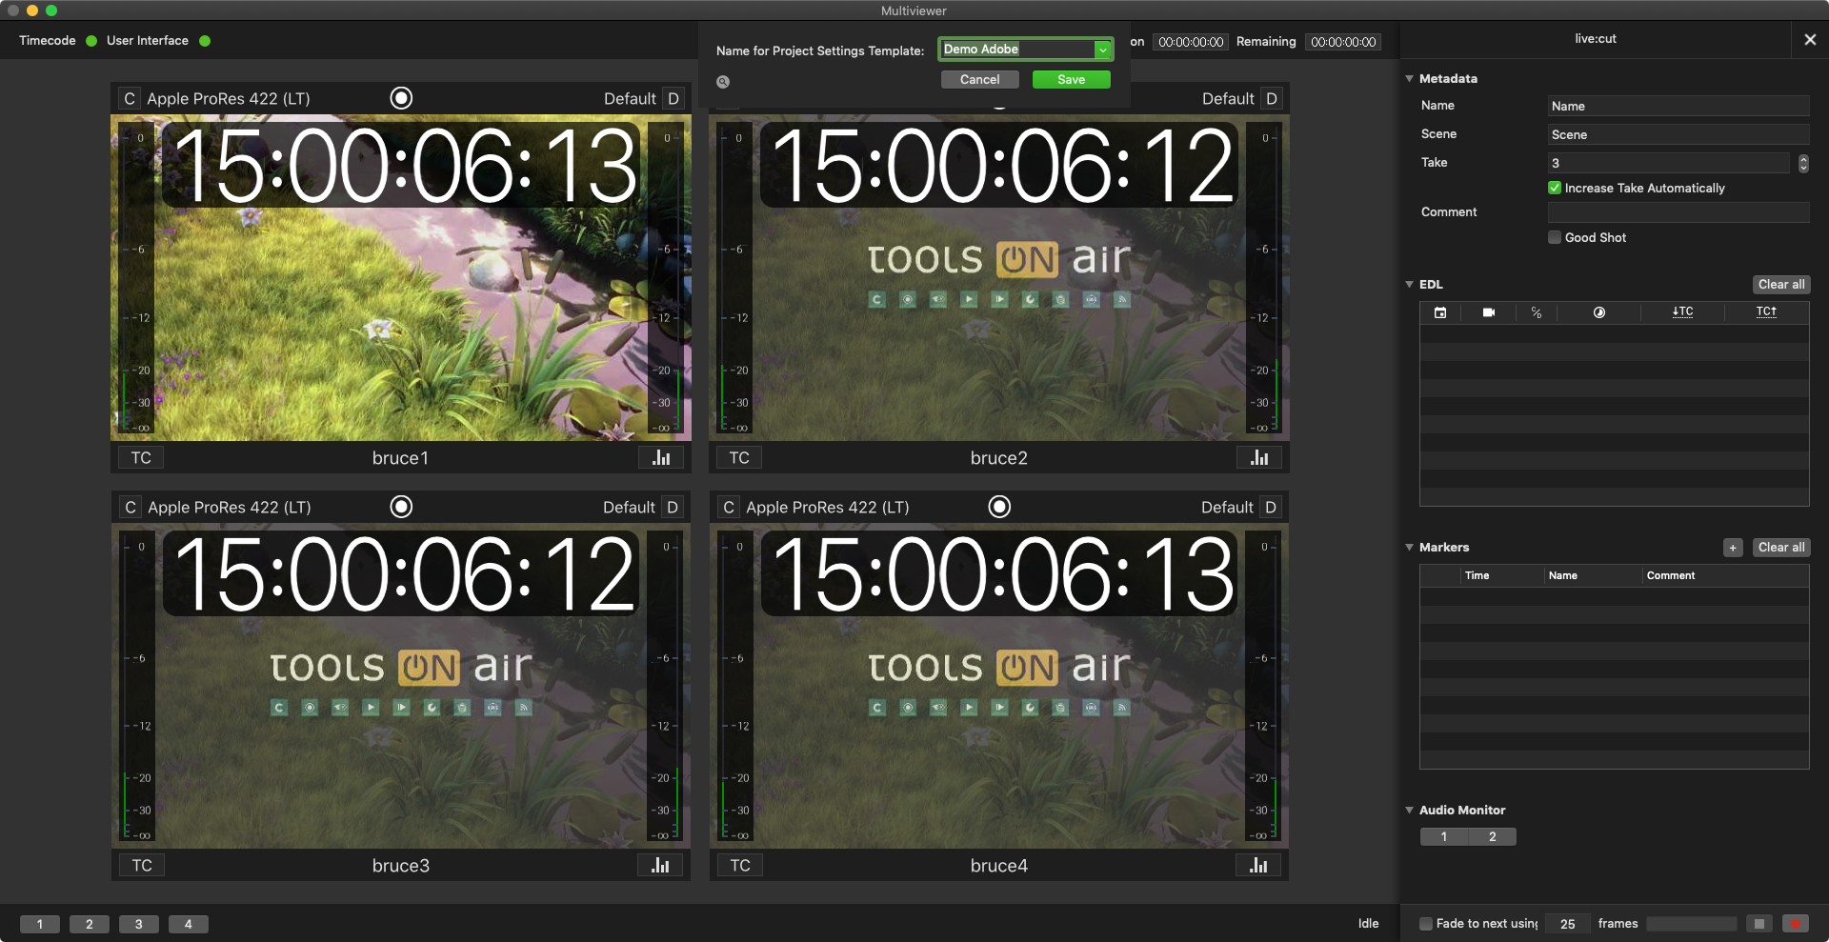This screenshot has height=942, width=1829.
Task: Open audio levels icon for bruce2
Action: coord(1259,458)
